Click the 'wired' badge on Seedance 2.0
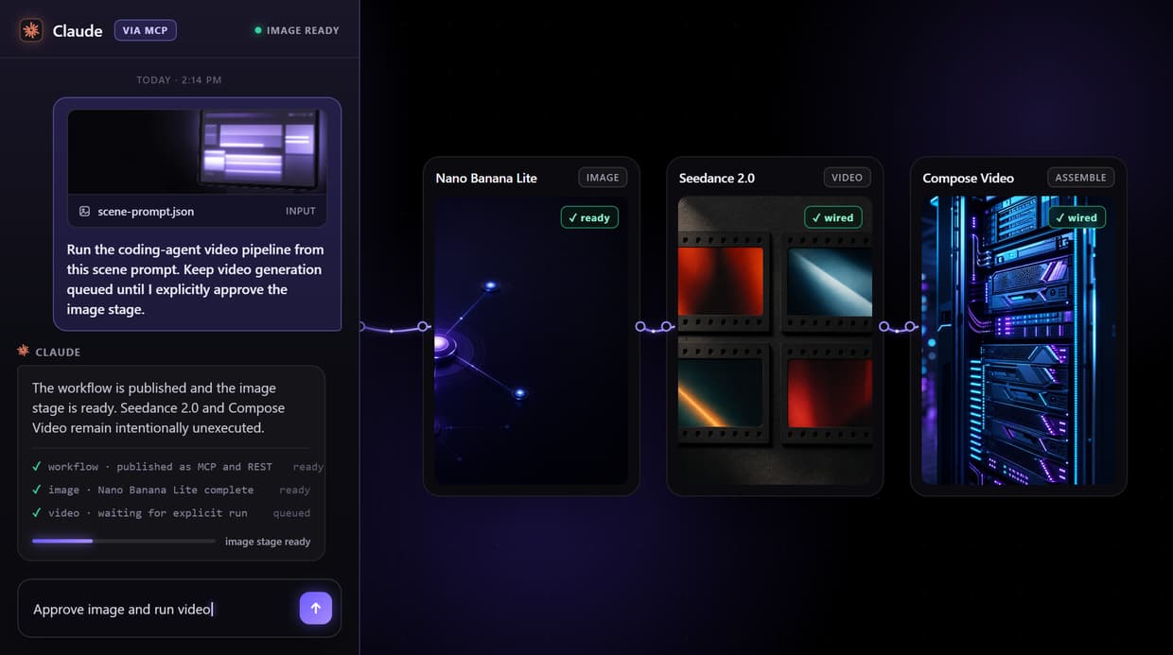The image size is (1173, 655). point(833,217)
